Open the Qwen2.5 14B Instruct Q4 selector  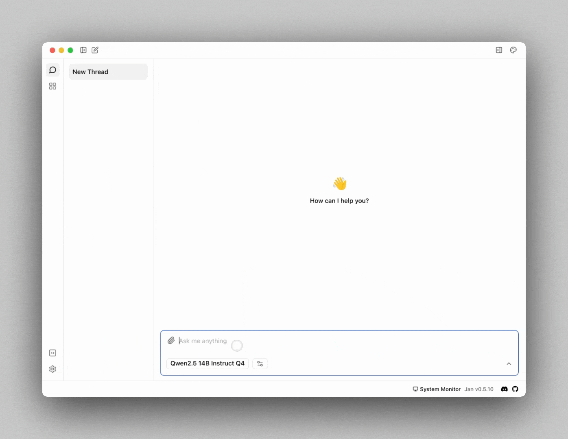coord(207,363)
